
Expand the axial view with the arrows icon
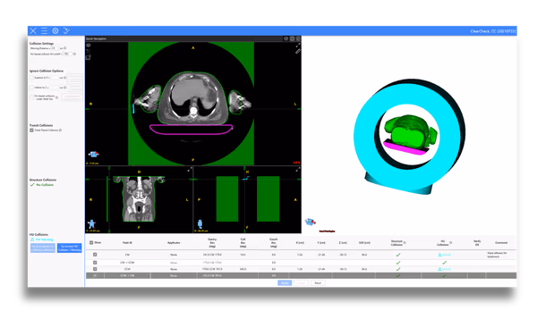(298, 45)
